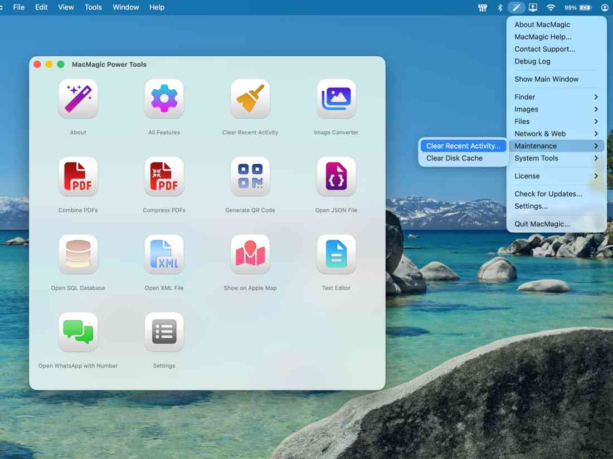
Task: Open the License submenu
Action: point(527,175)
